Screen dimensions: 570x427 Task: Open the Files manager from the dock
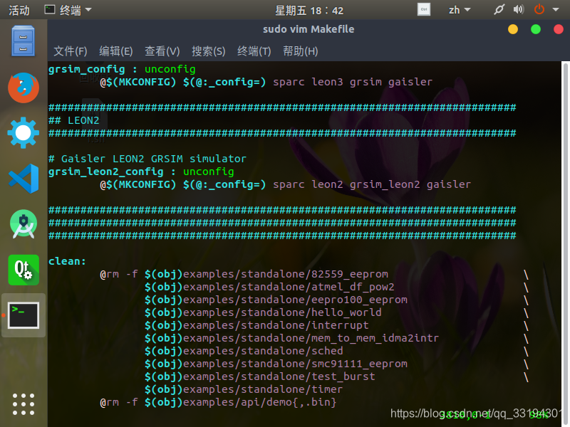pyautogui.click(x=23, y=41)
